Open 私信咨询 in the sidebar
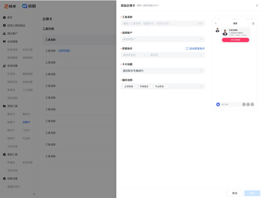The height and width of the screenshot is (198, 264). [12, 50]
